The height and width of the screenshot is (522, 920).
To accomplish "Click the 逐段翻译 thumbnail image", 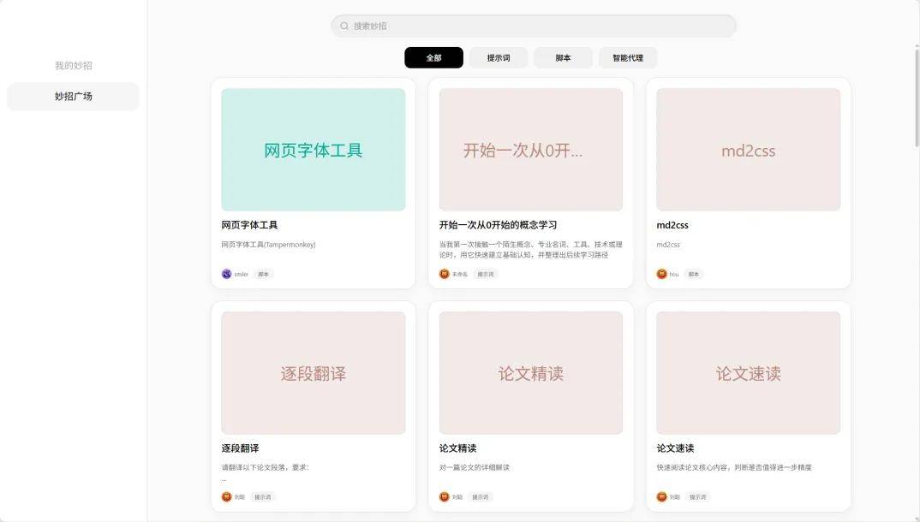I will coord(313,372).
